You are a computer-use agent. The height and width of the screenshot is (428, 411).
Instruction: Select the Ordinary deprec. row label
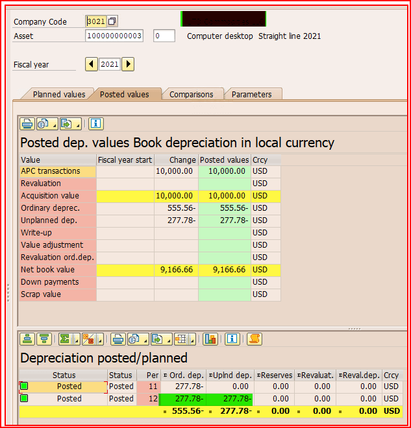(58, 208)
